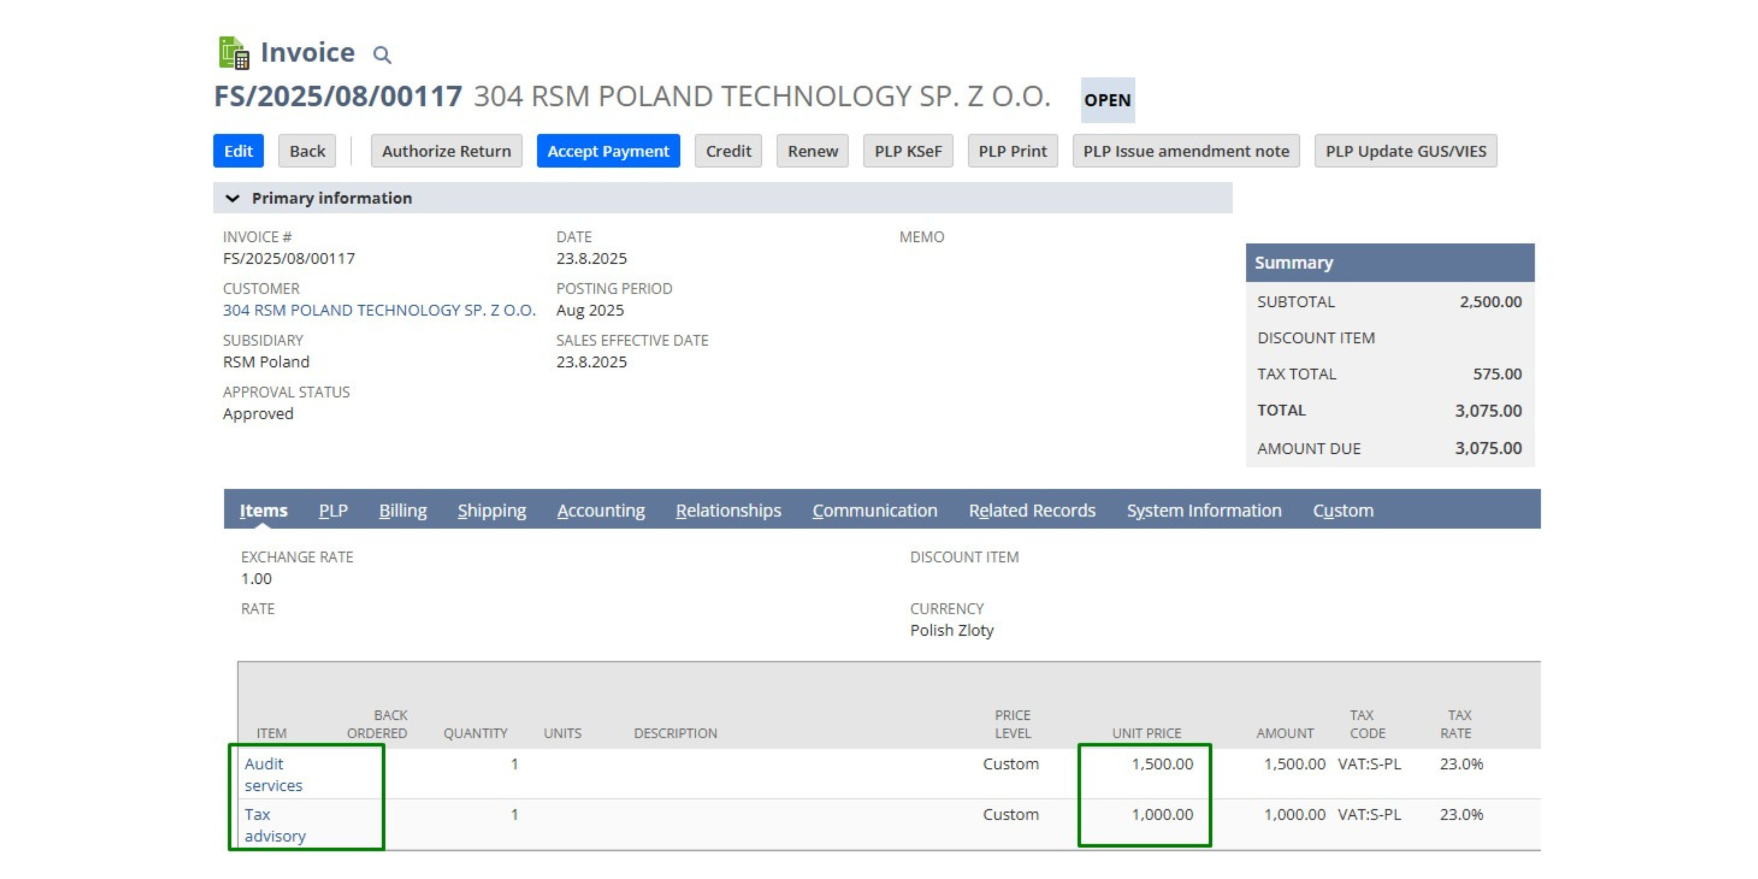Switch to the Billing tab
This screenshot has height=879, width=1758.
click(x=403, y=510)
